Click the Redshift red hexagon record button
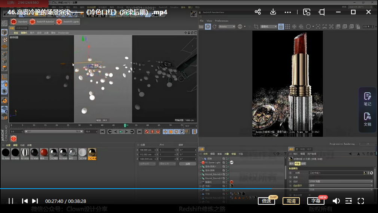This screenshot has height=213, width=378. point(13,139)
